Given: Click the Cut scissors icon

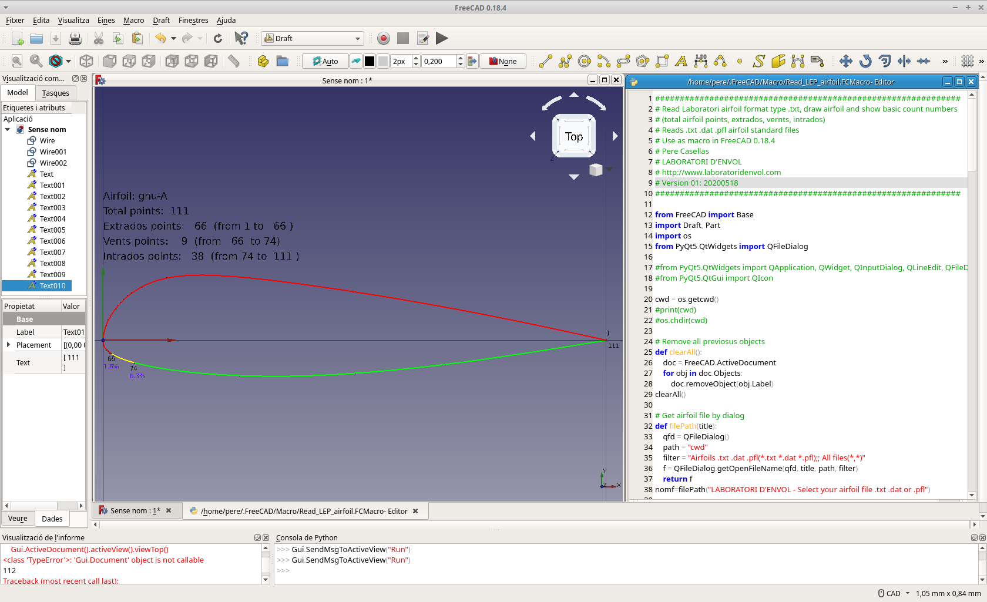Looking at the screenshot, I should 99,39.
